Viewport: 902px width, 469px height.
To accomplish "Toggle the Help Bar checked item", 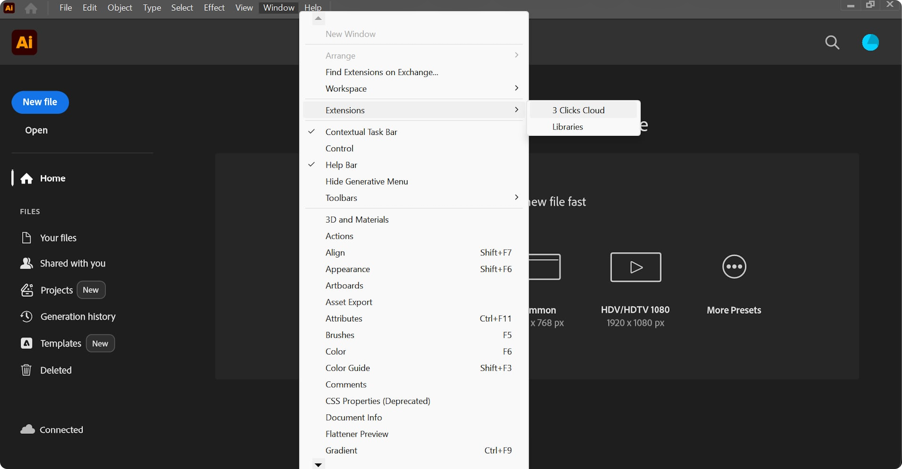I will pyautogui.click(x=341, y=165).
